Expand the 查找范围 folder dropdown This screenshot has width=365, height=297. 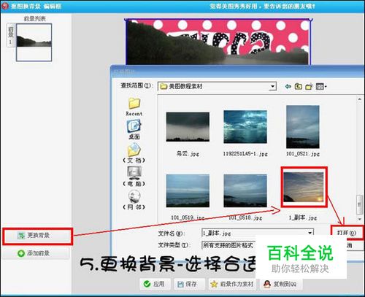point(272,86)
